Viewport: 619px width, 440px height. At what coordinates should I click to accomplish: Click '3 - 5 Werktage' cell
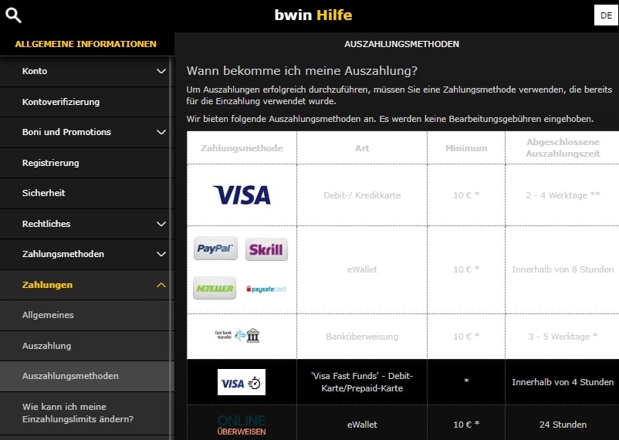pyautogui.click(x=563, y=337)
